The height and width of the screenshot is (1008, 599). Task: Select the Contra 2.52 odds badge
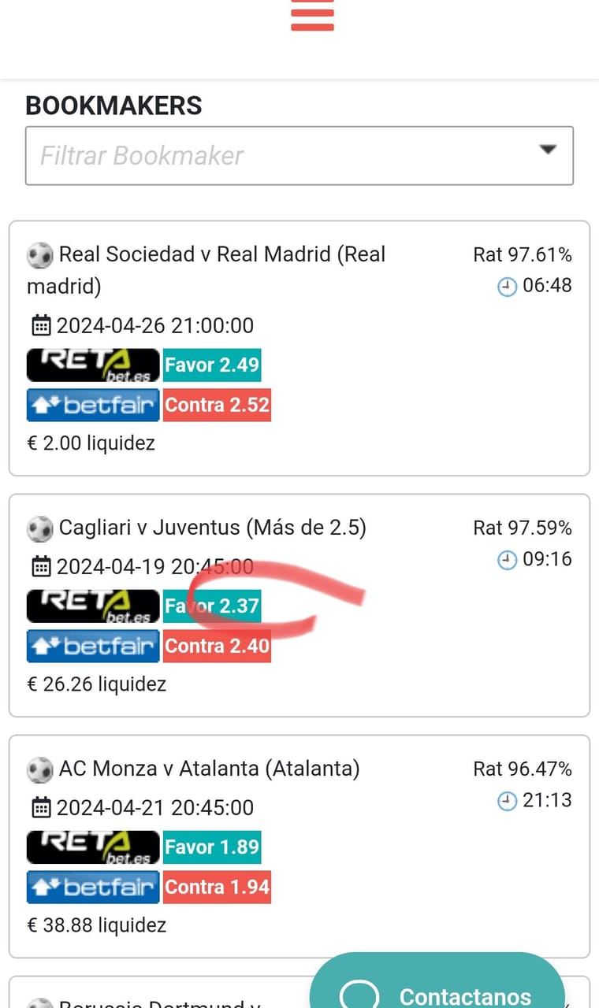(x=217, y=405)
